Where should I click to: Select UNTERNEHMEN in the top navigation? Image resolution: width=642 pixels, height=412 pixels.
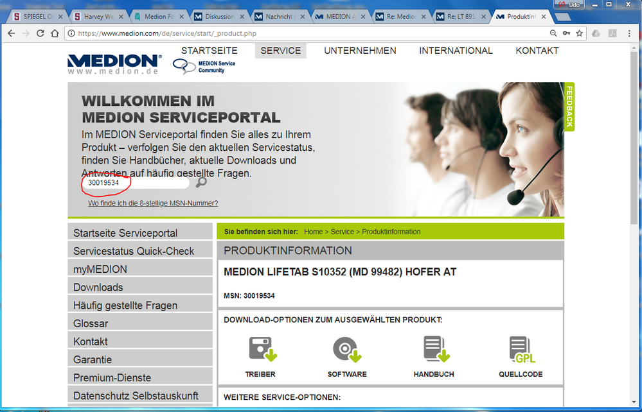pos(360,51)
